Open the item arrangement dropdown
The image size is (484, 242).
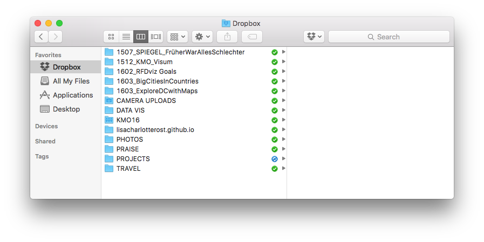[178, 37]
